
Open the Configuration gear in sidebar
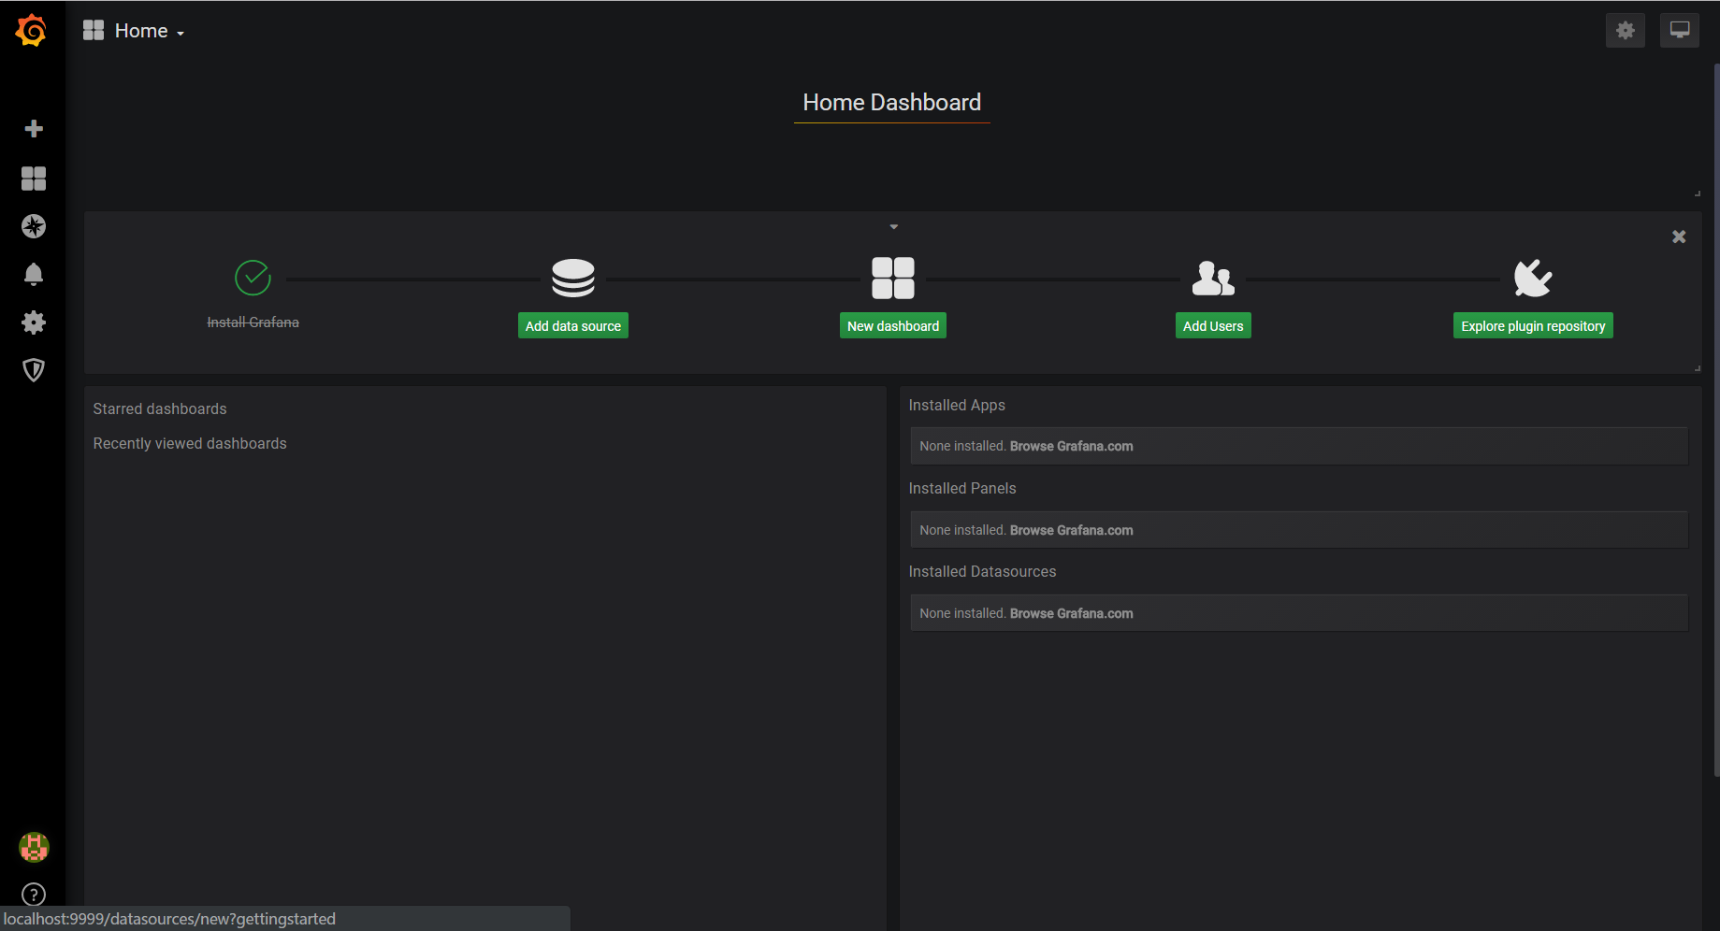click(34, 322)
